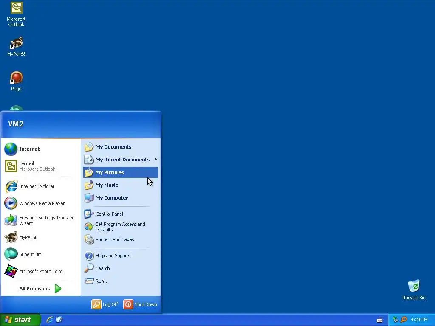Open My Pictures folder

pyautogui.click(x=121, y=172)
